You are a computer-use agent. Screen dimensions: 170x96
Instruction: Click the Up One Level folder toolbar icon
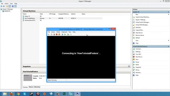[x=7, y=6]
